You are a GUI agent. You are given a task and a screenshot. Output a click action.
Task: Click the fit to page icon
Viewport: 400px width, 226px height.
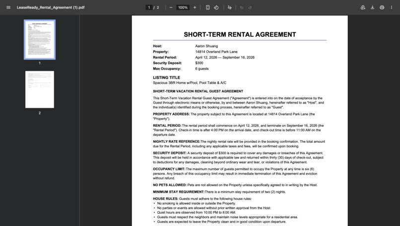[x=207, y=7]
